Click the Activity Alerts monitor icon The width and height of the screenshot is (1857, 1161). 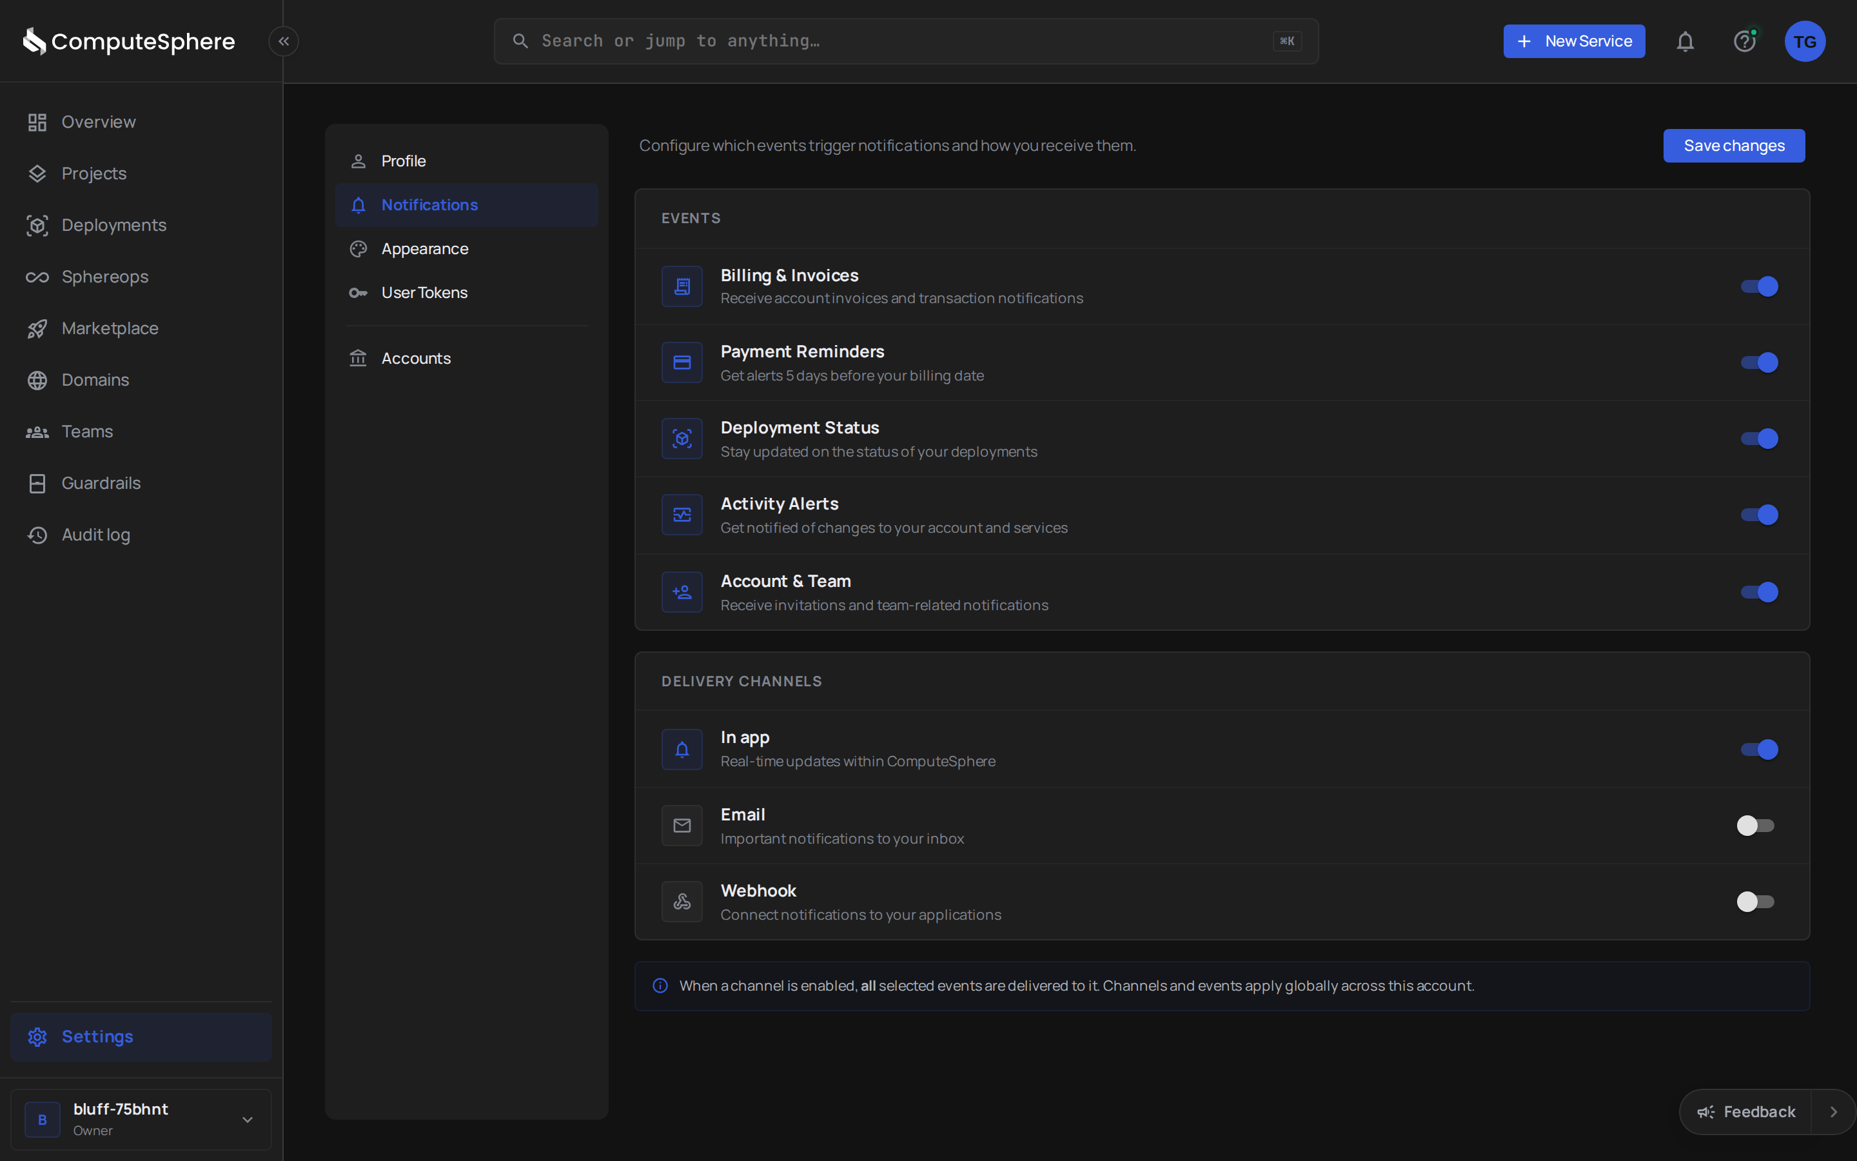(682, 515)
